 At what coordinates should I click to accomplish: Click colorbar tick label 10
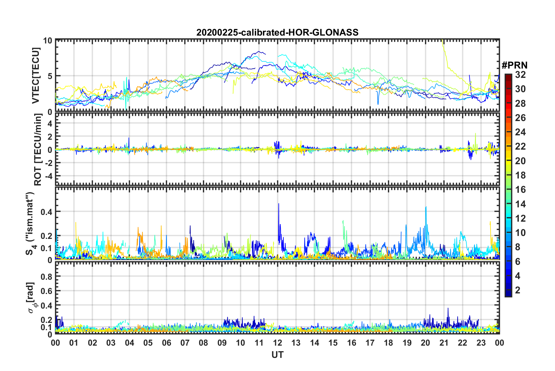(x=521, y=232)
